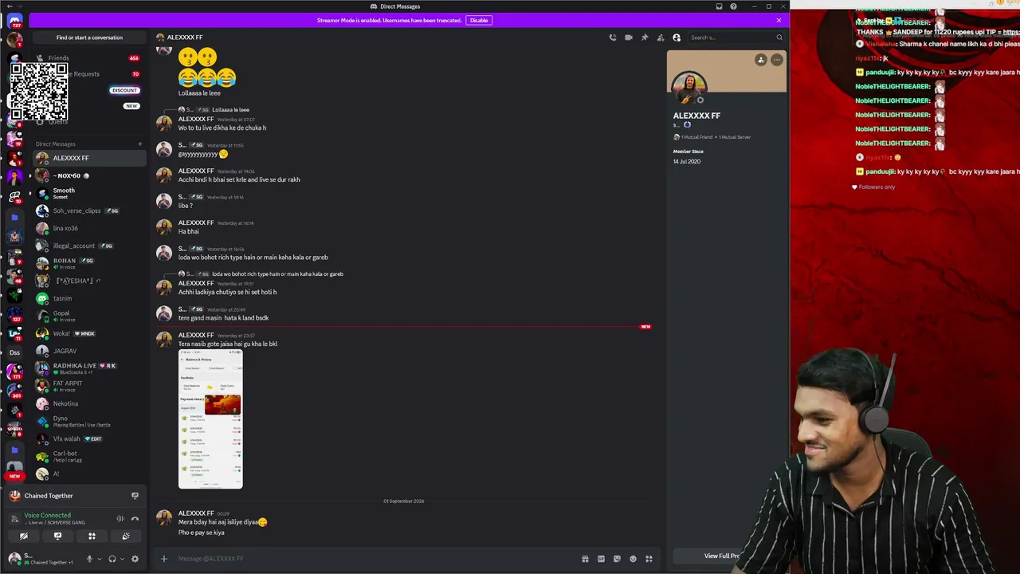
Task: Create a new DM with plus icon
Action: [x=140, y=144]
